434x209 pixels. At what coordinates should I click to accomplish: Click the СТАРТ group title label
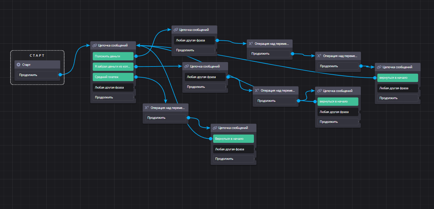pos(37,55)
